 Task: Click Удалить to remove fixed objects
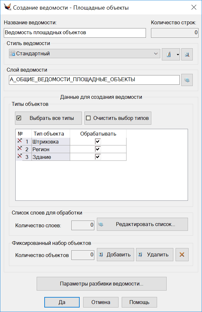point(155,255)
